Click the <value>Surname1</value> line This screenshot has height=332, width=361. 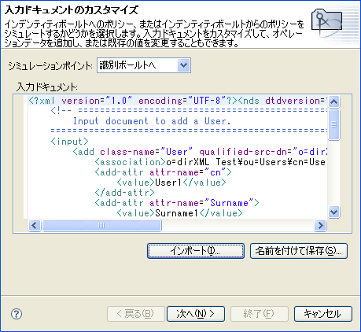pos(179,213)
